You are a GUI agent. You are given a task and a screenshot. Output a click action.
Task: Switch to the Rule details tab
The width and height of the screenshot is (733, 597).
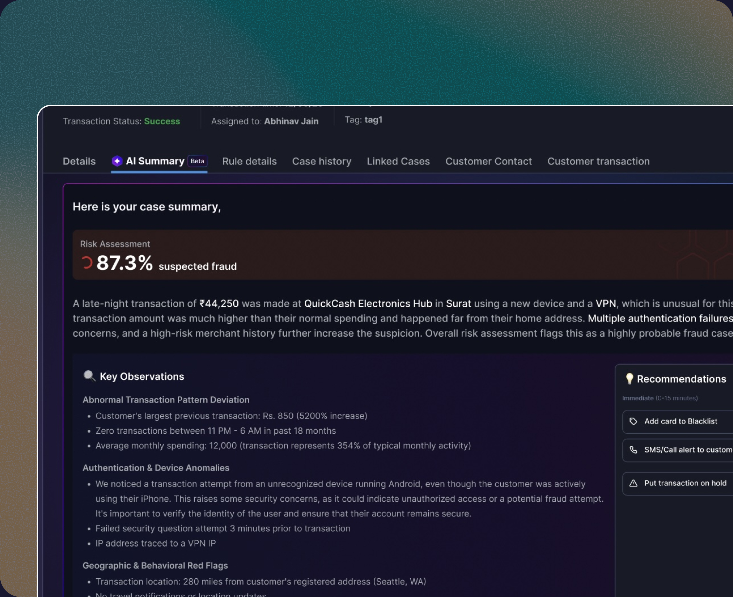249,161
